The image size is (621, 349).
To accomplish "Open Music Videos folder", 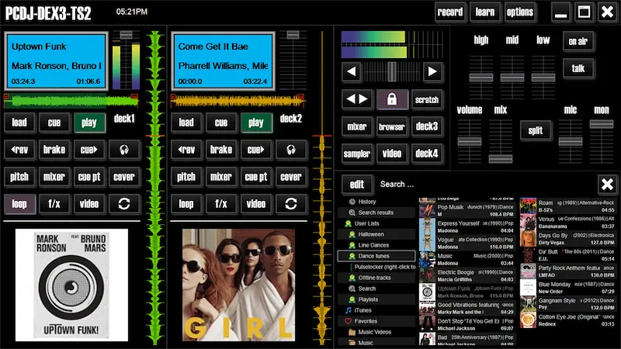I will coord(374,332).
